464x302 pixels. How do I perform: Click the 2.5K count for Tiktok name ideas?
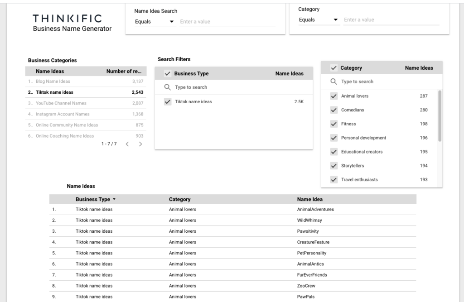(299, 102)
